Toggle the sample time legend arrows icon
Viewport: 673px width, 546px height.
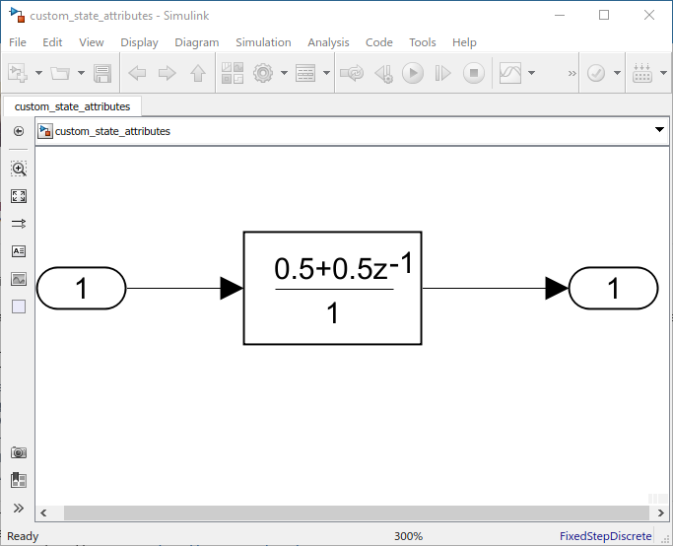[x=19, y=224]
